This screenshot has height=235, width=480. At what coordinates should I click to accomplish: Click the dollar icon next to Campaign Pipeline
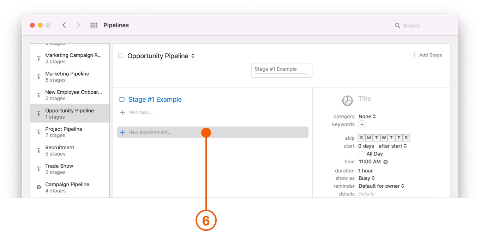click(39, 187)
